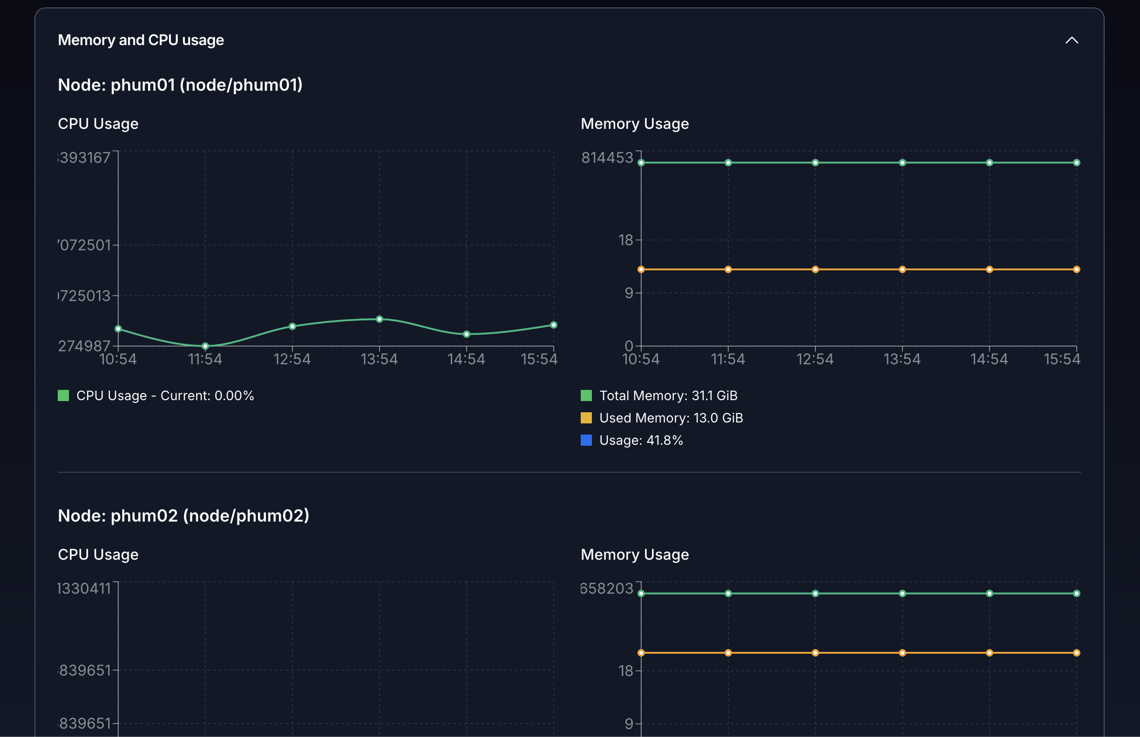Click blue Usage 41.8% legend swatch
The width and height of the screenshot is (1140, 737).
coord(586,440)
